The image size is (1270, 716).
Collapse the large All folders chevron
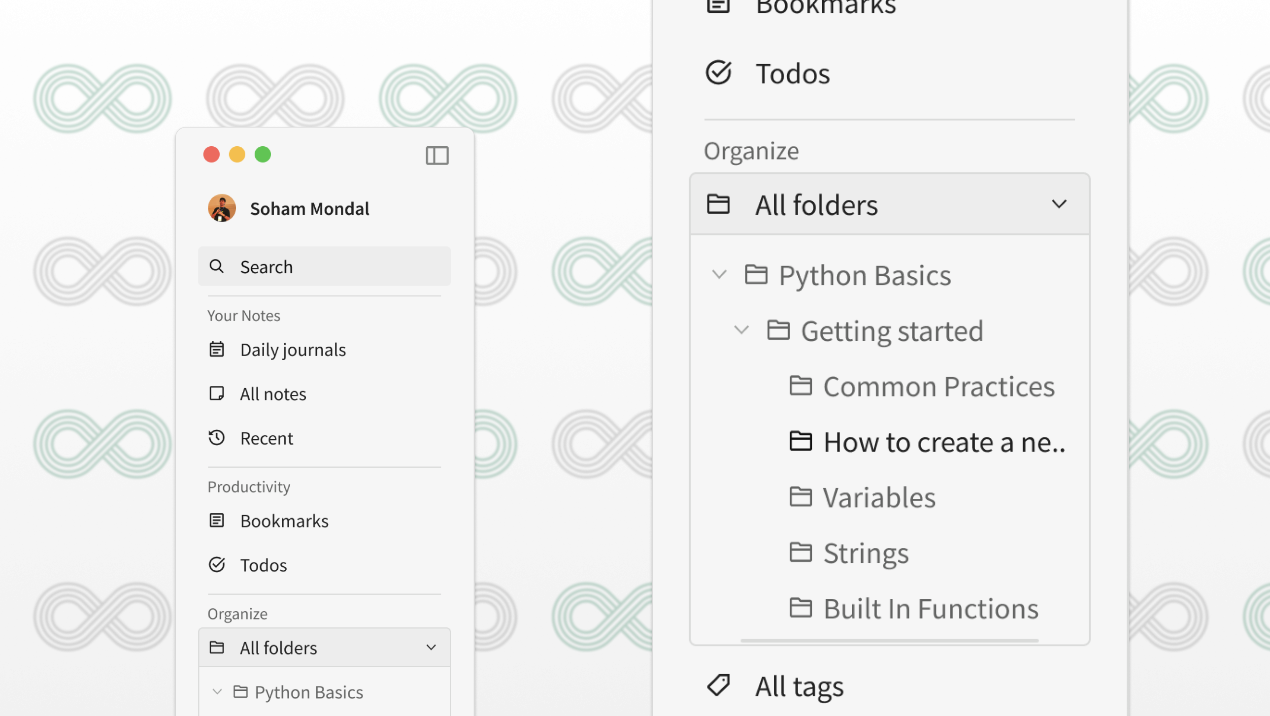click(x=1059, y=204)
